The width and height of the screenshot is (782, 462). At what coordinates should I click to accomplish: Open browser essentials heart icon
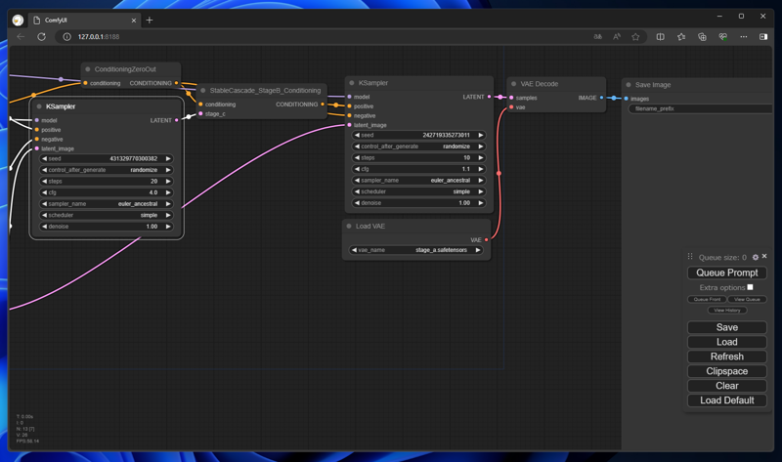(x=722, y=36)
